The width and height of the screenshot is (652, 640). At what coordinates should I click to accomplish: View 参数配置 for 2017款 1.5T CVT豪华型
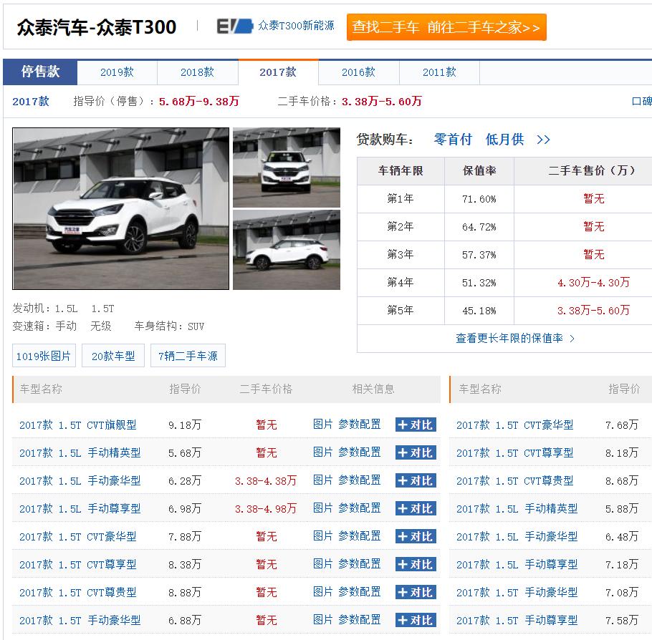click(x=360, y=536)
